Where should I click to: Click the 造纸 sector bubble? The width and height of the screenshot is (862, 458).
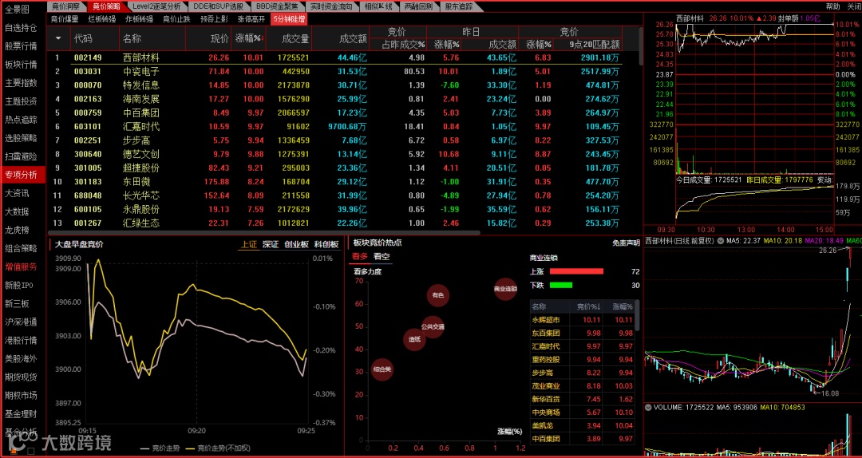[414, 339]
